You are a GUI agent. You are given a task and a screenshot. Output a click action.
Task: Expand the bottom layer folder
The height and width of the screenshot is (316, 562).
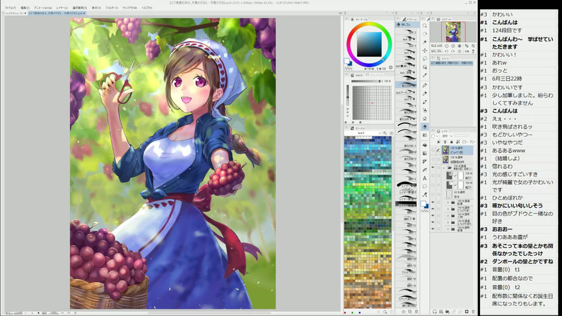pyautogui.click(x=448, y=229)
